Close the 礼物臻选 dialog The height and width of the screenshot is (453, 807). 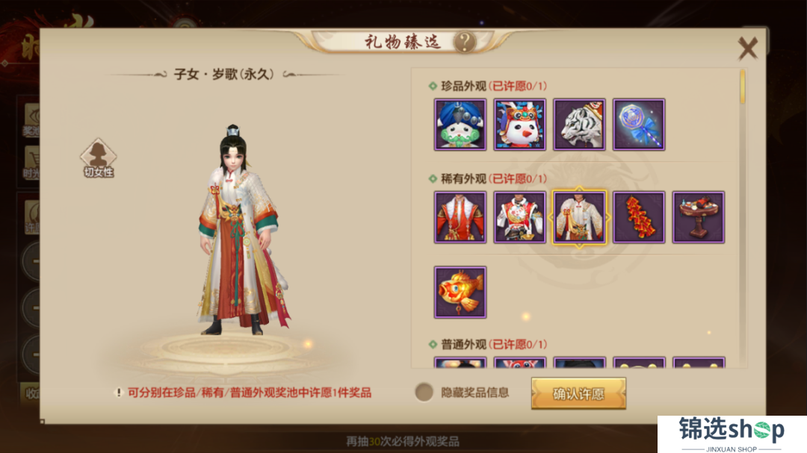(748, 49)
